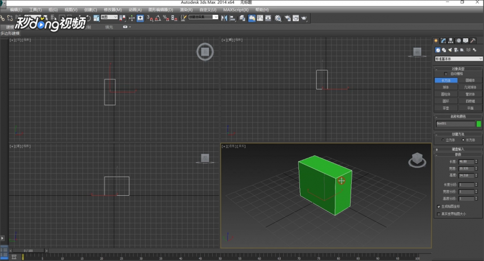Click the 管状体 object type button
The height and width of the screenshot is (261, 484).
(x=470, y=94)
